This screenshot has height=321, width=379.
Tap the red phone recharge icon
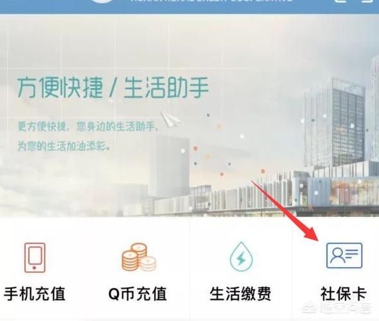(35, 257)
